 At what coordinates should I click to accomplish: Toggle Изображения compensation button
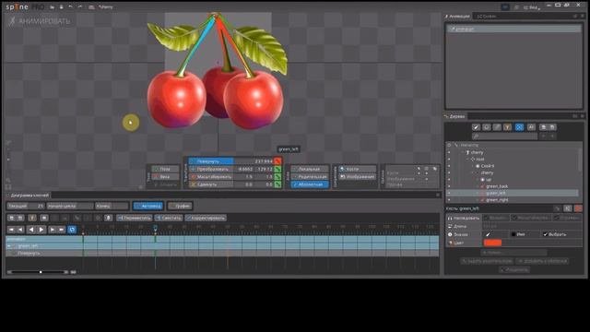(x=357, y=176)
